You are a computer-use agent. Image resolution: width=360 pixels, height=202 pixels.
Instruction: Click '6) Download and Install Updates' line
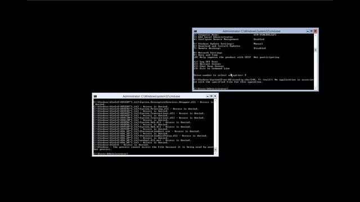(x=217, y=46)
